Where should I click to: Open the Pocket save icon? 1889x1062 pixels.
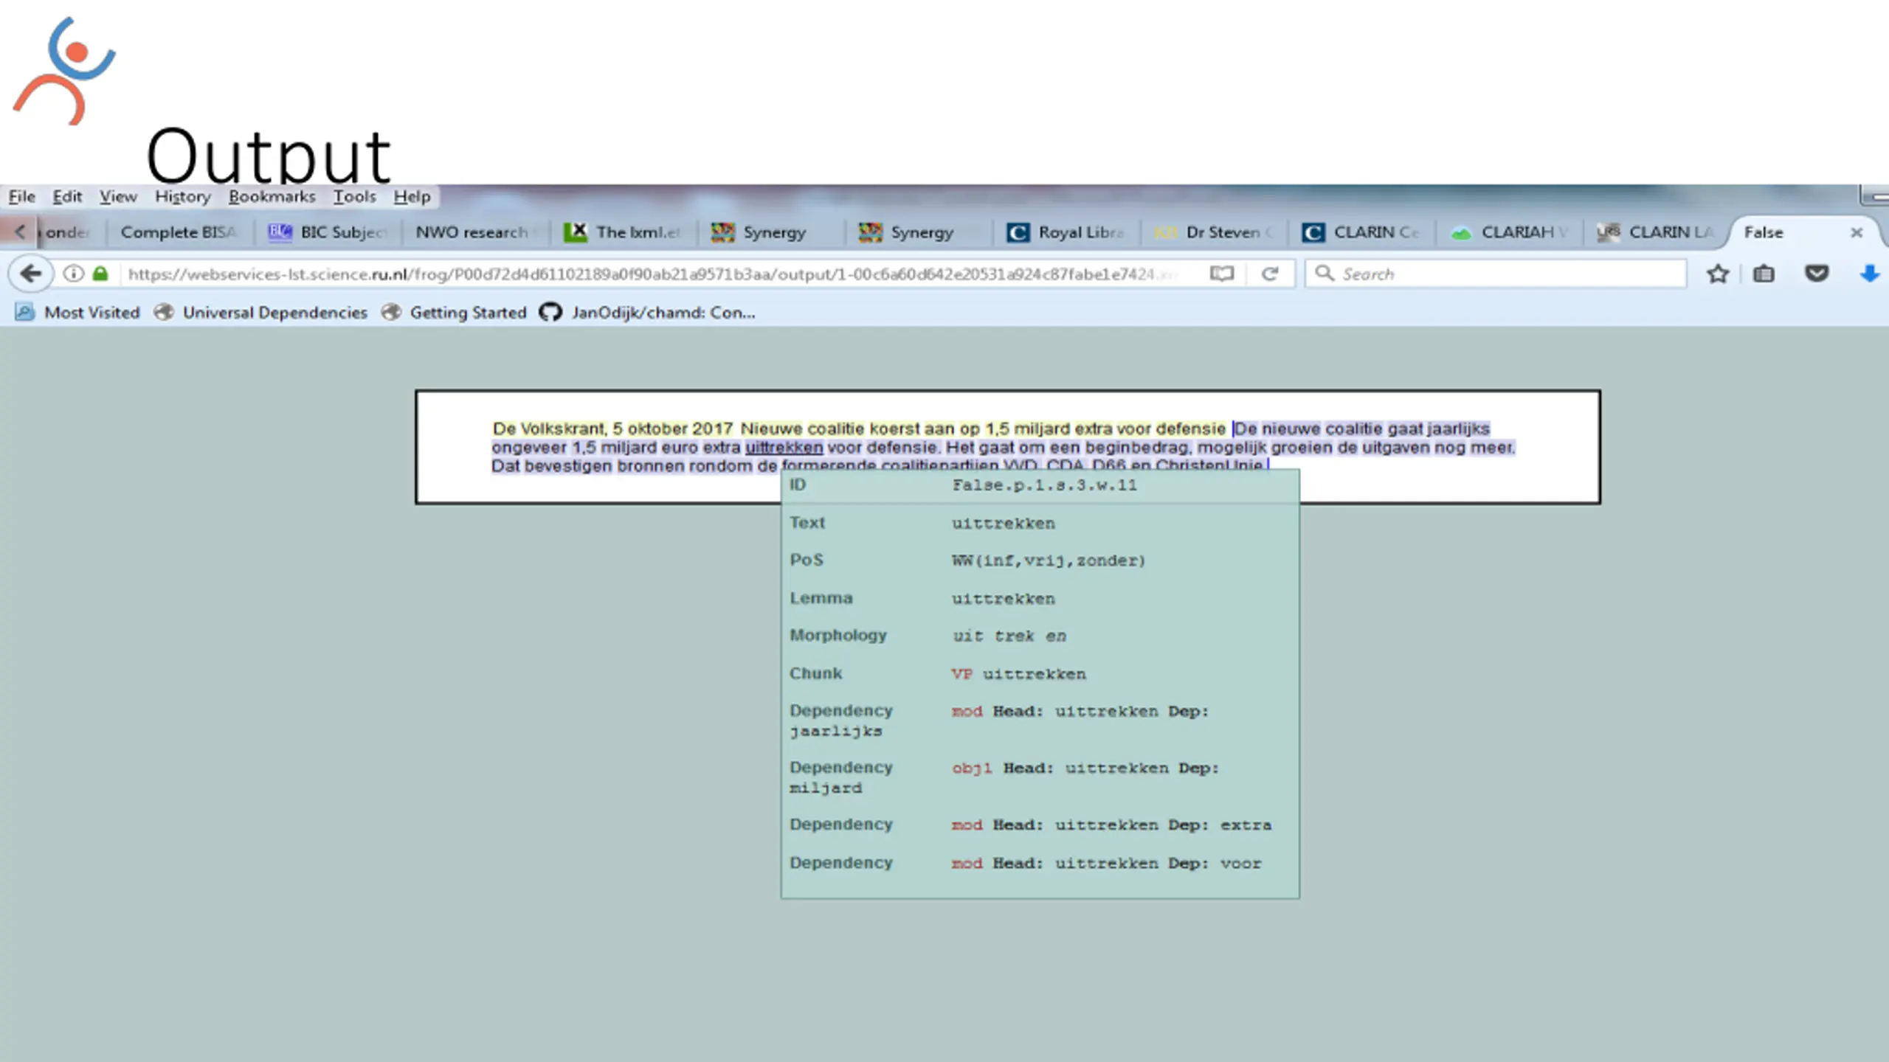(x=1816, y=274)
